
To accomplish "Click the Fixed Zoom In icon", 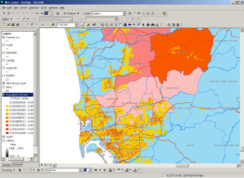I will click(x=112, y=25).
